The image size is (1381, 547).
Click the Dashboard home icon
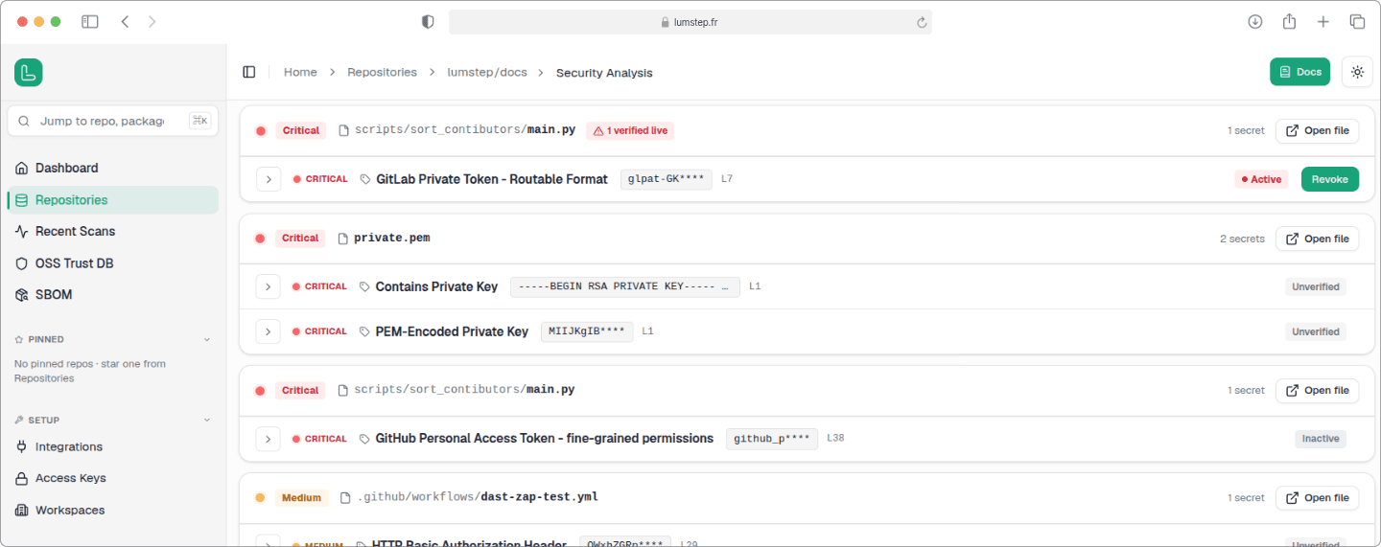point(22,168)
